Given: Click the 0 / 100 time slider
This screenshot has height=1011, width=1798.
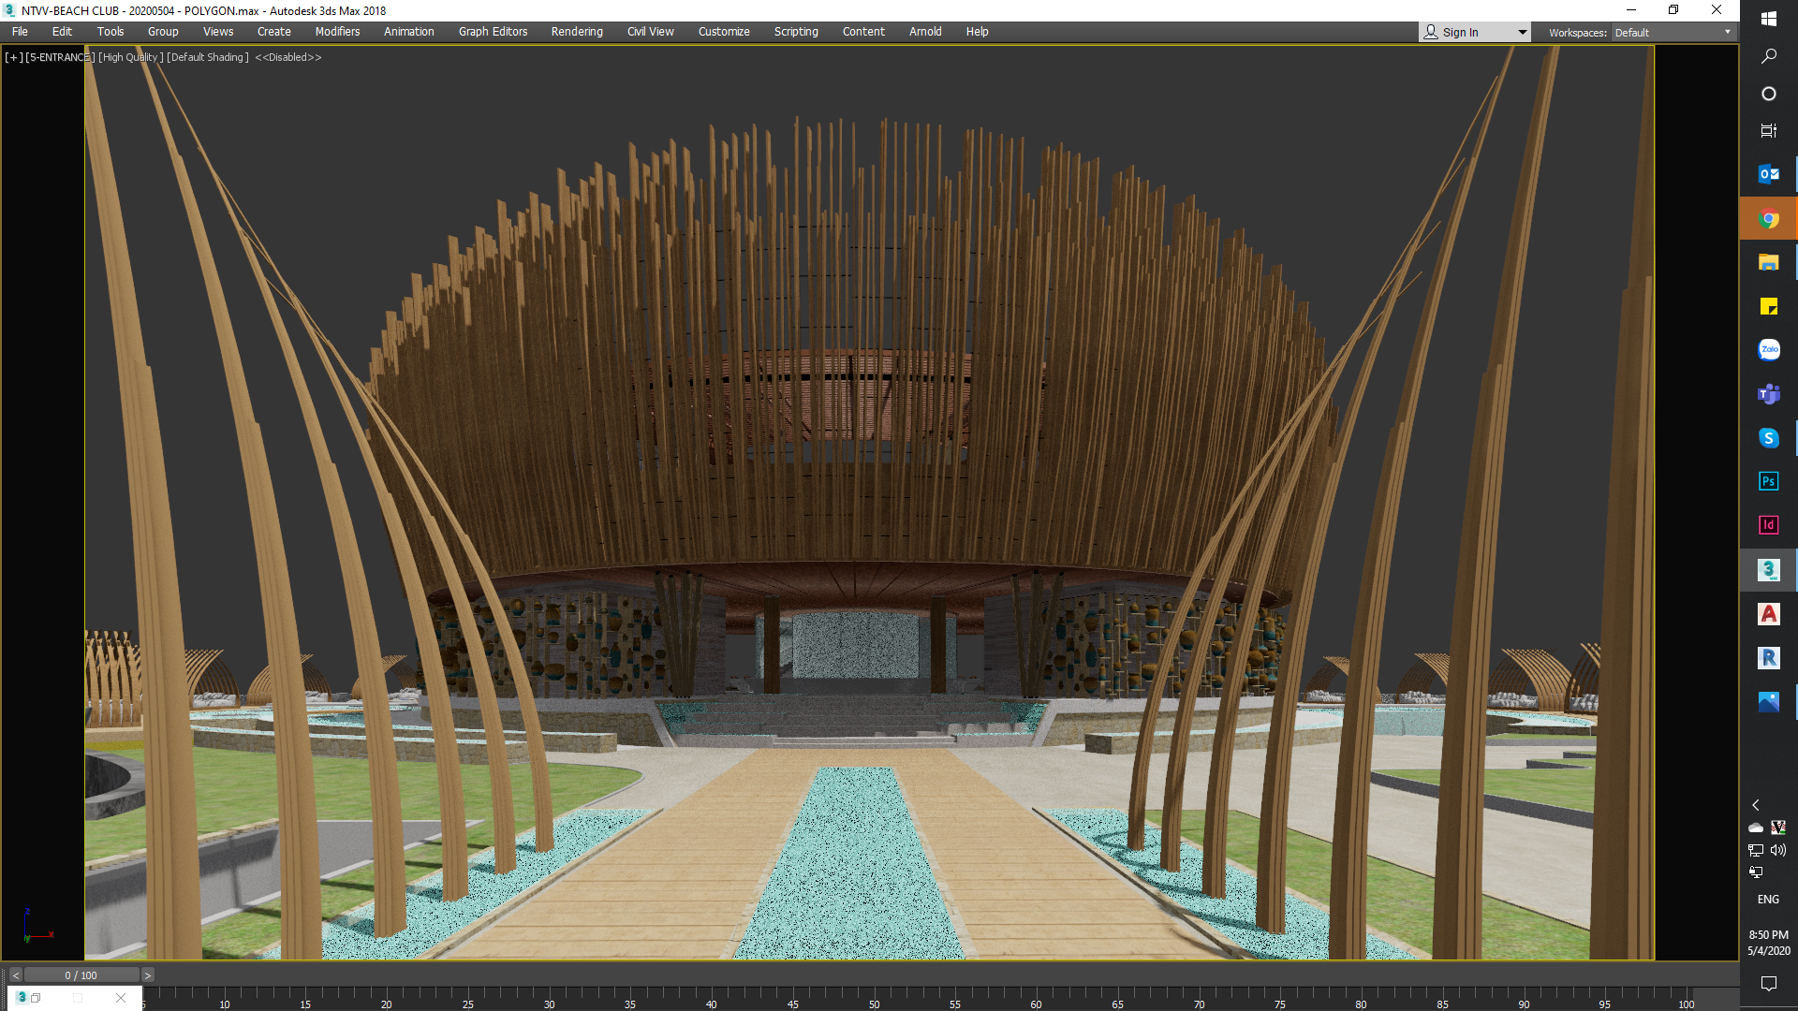Looking at the screenshot, I should click(x=81, y=975).
